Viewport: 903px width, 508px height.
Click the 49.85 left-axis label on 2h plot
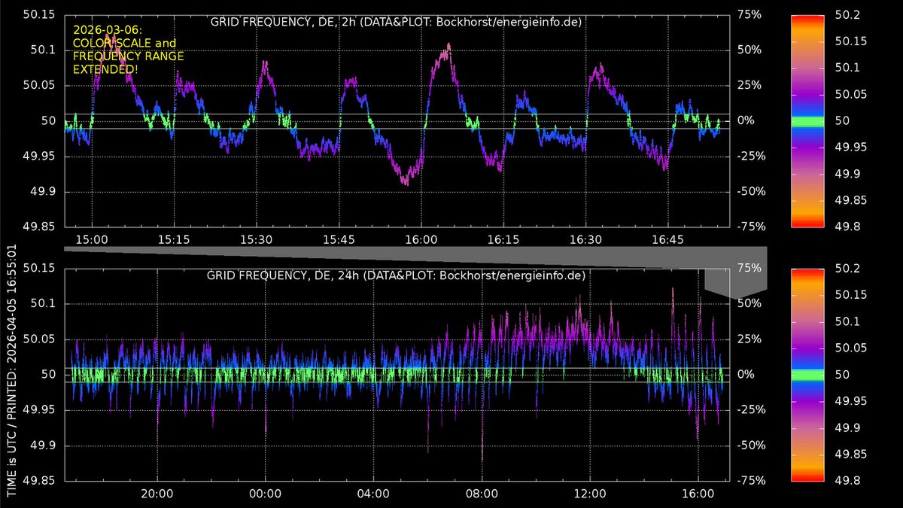pos(40,227)
